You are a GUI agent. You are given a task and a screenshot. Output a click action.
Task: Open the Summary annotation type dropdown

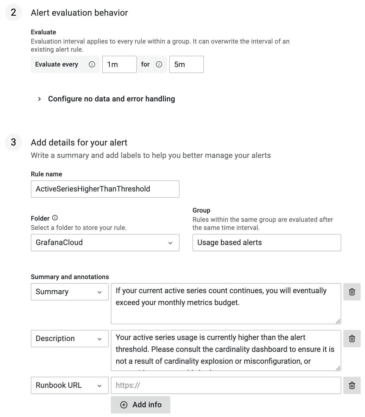(69, 292)
